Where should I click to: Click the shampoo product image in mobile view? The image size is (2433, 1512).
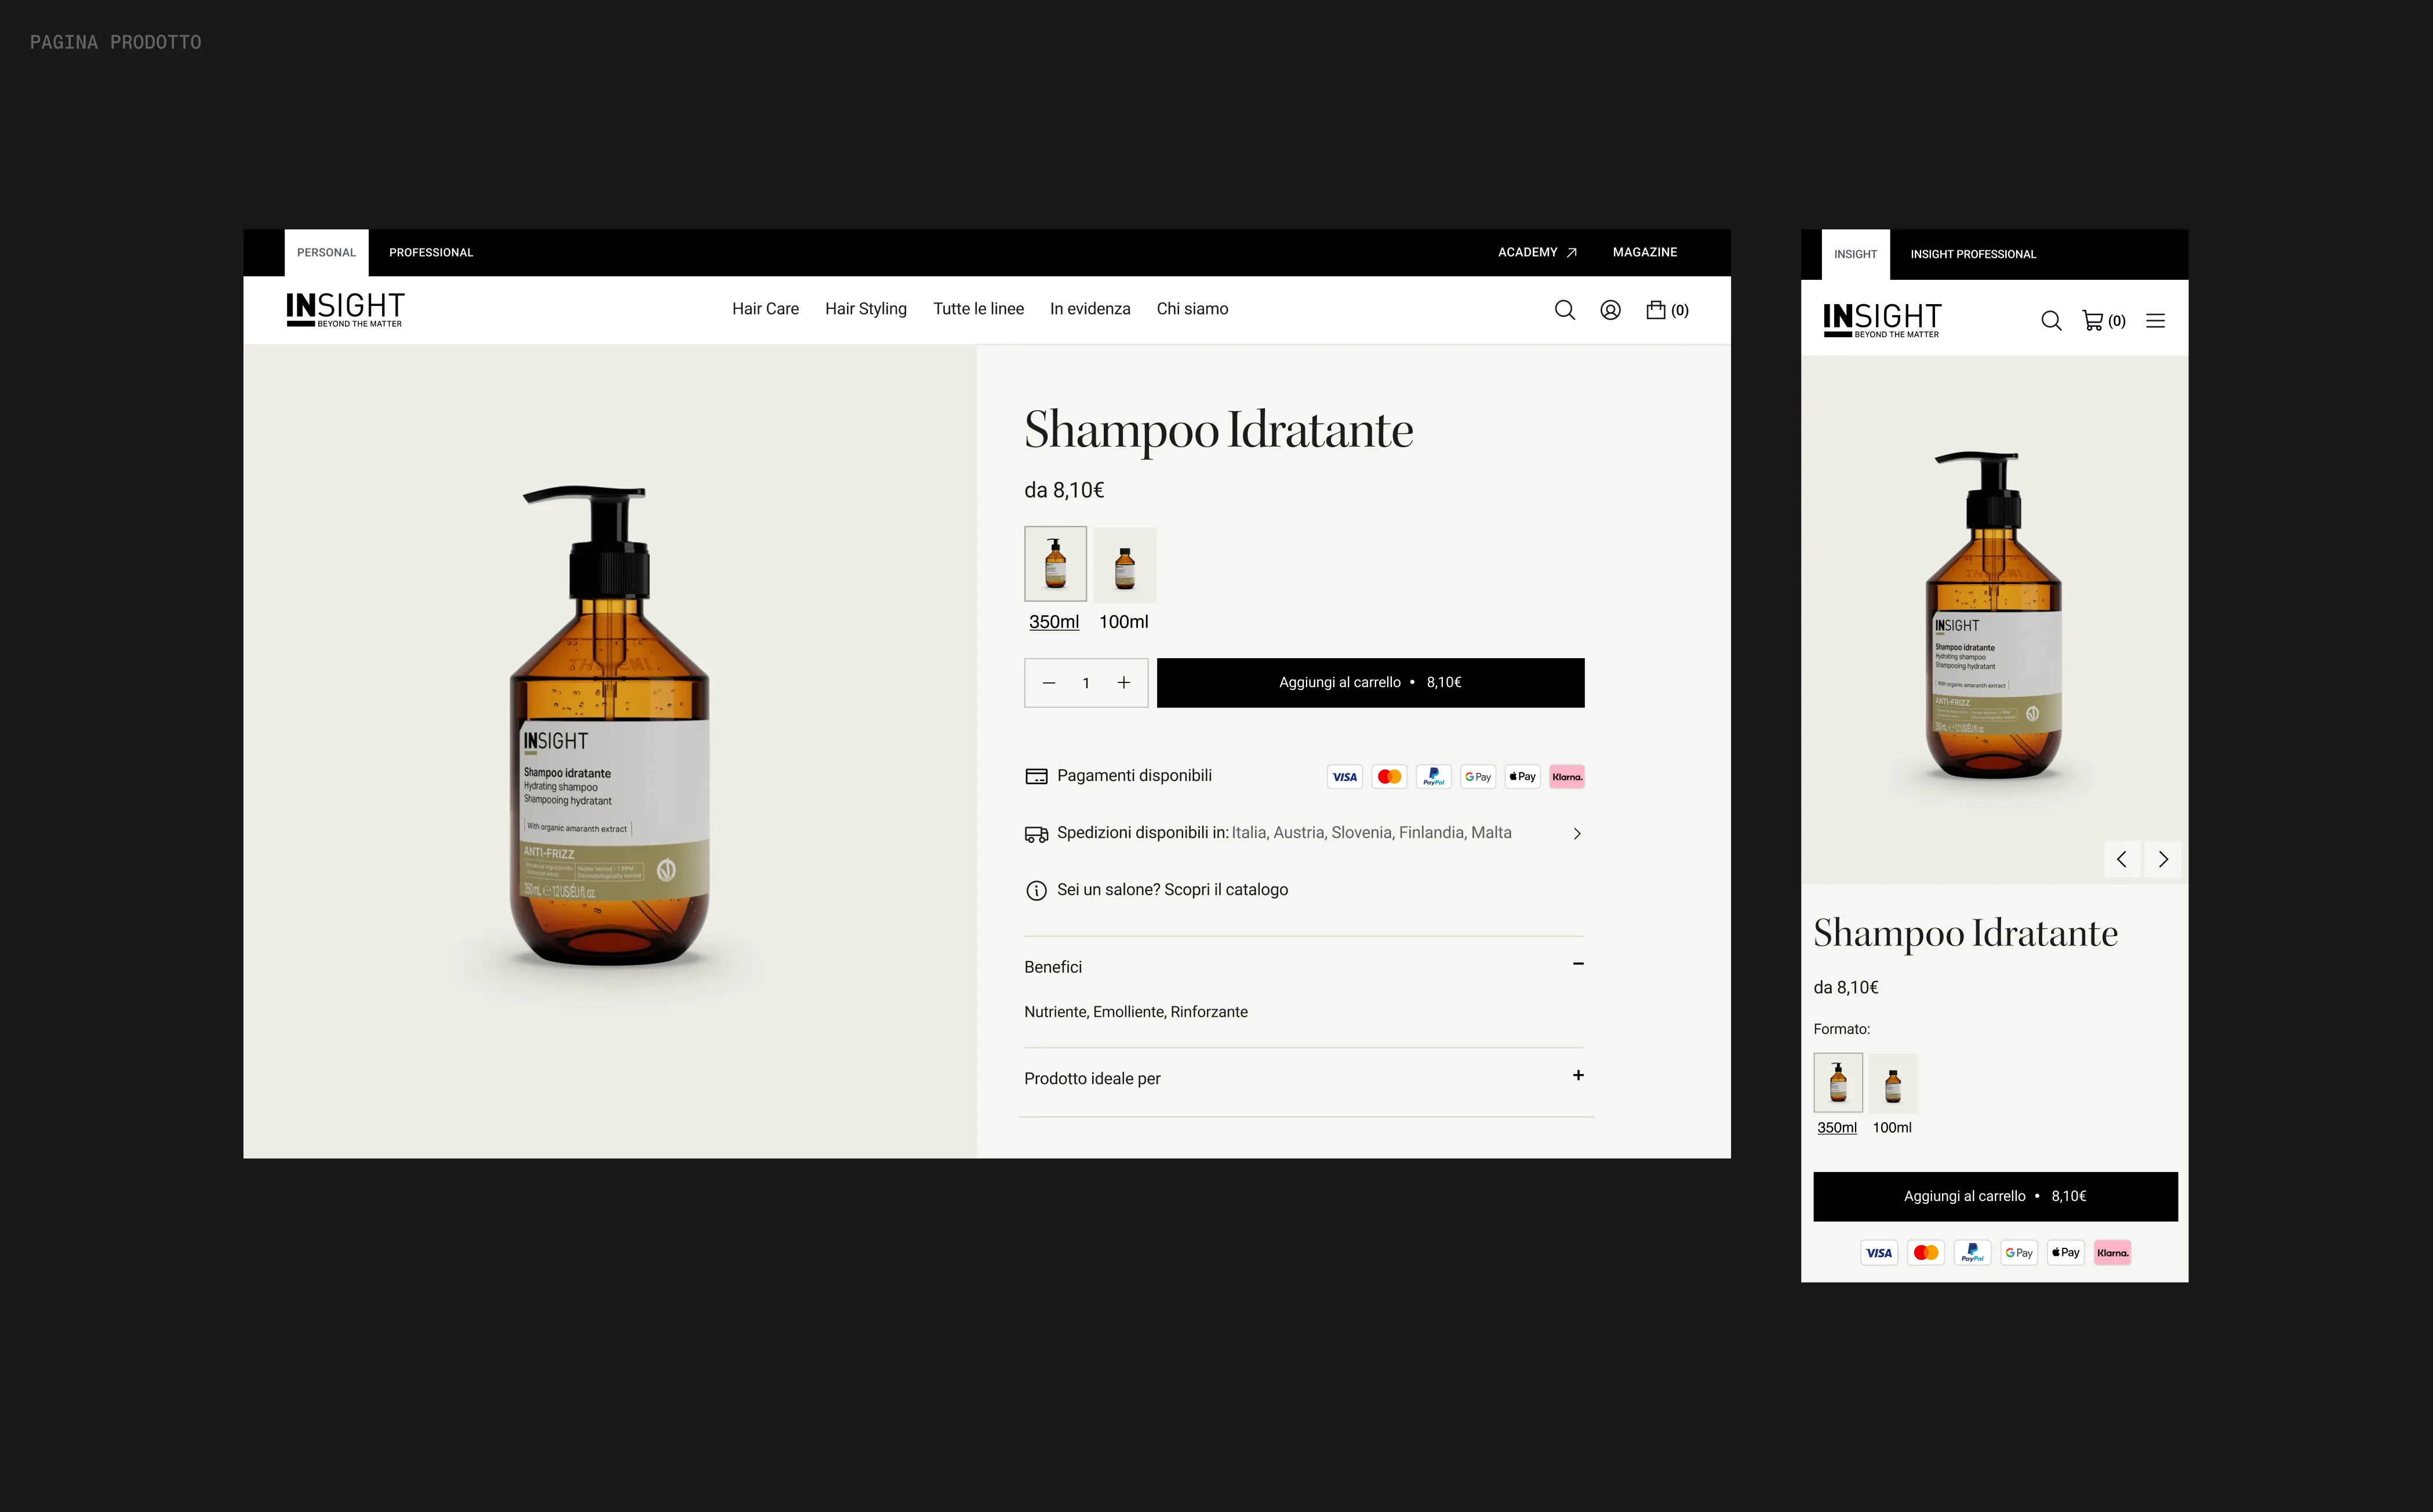(x=1994, y=615)
